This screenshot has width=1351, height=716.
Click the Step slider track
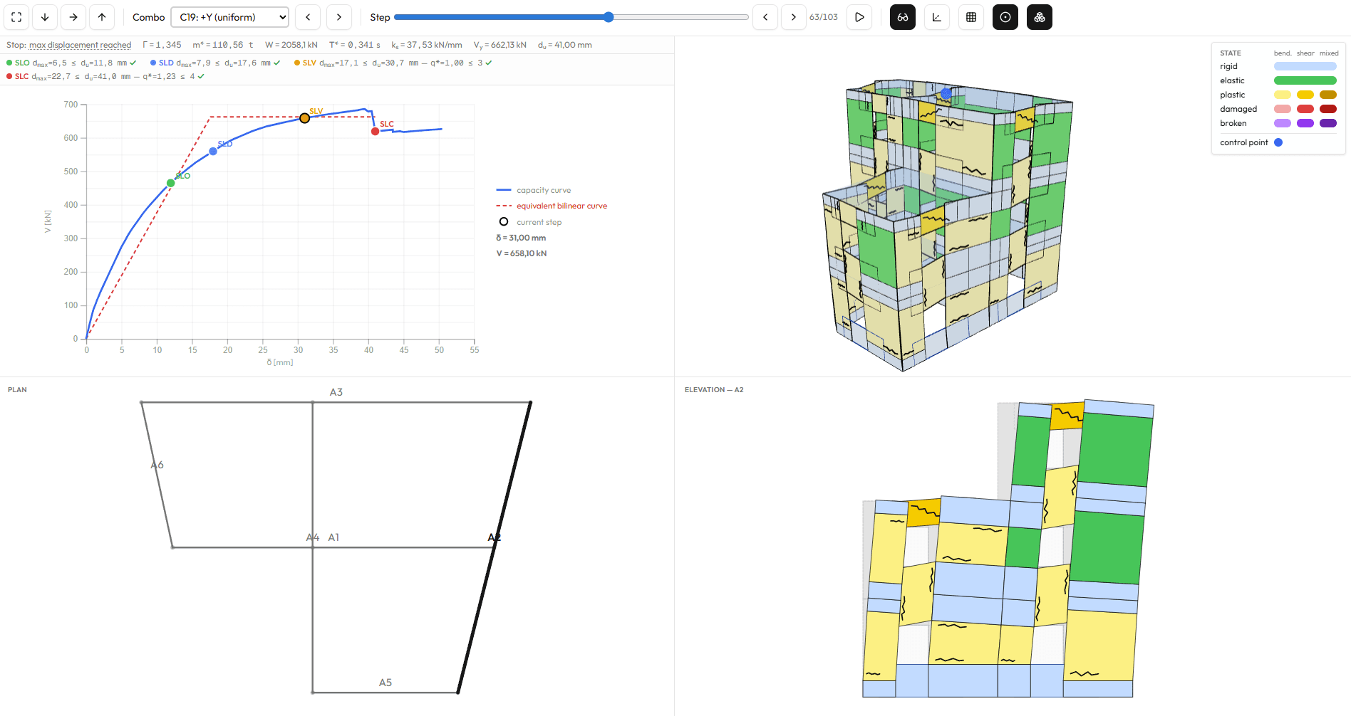tap(571, 17)
